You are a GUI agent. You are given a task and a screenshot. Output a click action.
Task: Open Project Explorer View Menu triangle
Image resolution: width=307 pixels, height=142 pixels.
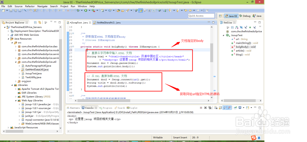coord(51,22)
